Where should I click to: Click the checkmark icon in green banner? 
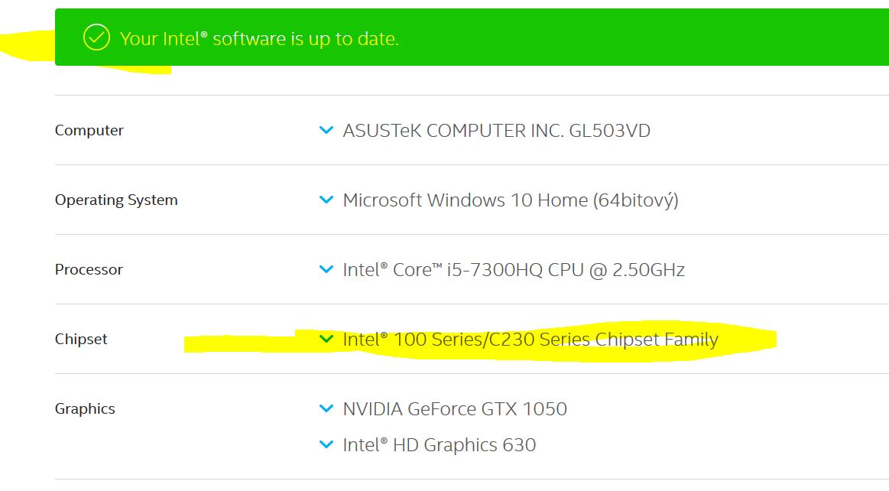(96, 37)
